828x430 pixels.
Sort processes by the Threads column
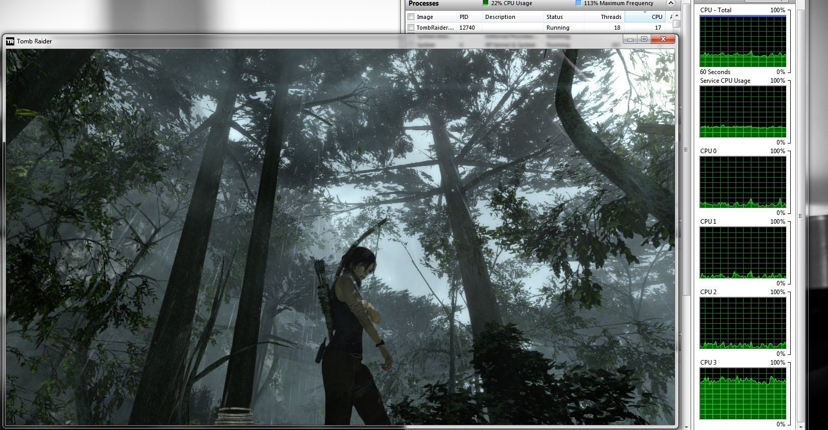(611, 17)
